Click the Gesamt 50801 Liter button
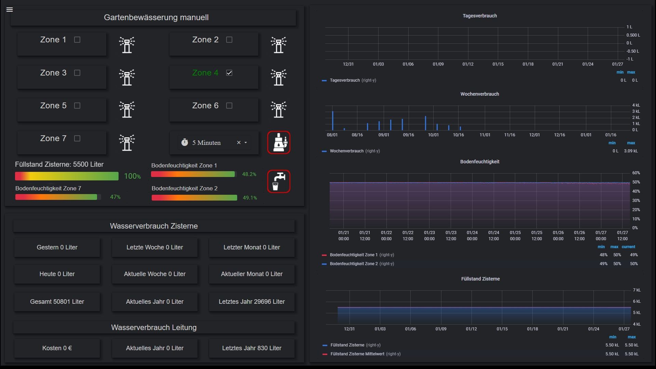 coord(57,302)
